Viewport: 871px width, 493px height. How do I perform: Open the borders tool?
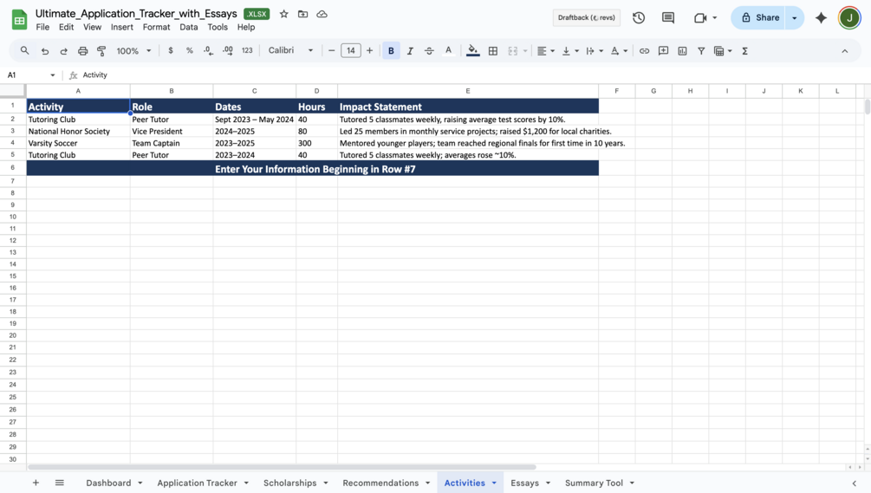pos(493,50)
